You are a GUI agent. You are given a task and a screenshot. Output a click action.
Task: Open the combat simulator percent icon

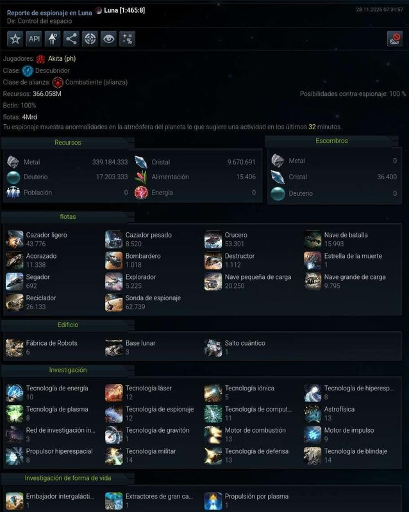coord(128,39)
